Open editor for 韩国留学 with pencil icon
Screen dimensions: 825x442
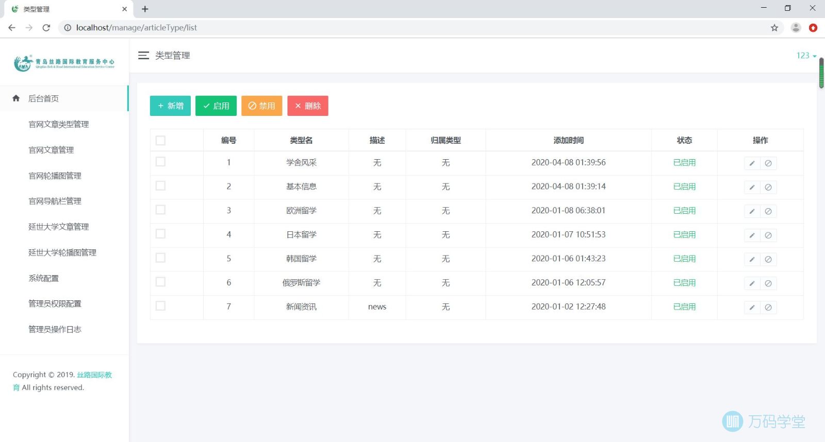tap(752, 259)
